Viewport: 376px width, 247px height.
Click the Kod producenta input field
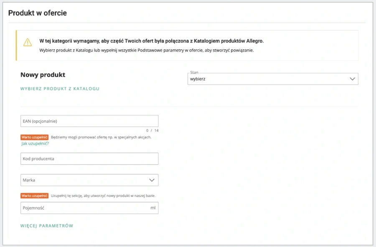(x=89, y=159)
